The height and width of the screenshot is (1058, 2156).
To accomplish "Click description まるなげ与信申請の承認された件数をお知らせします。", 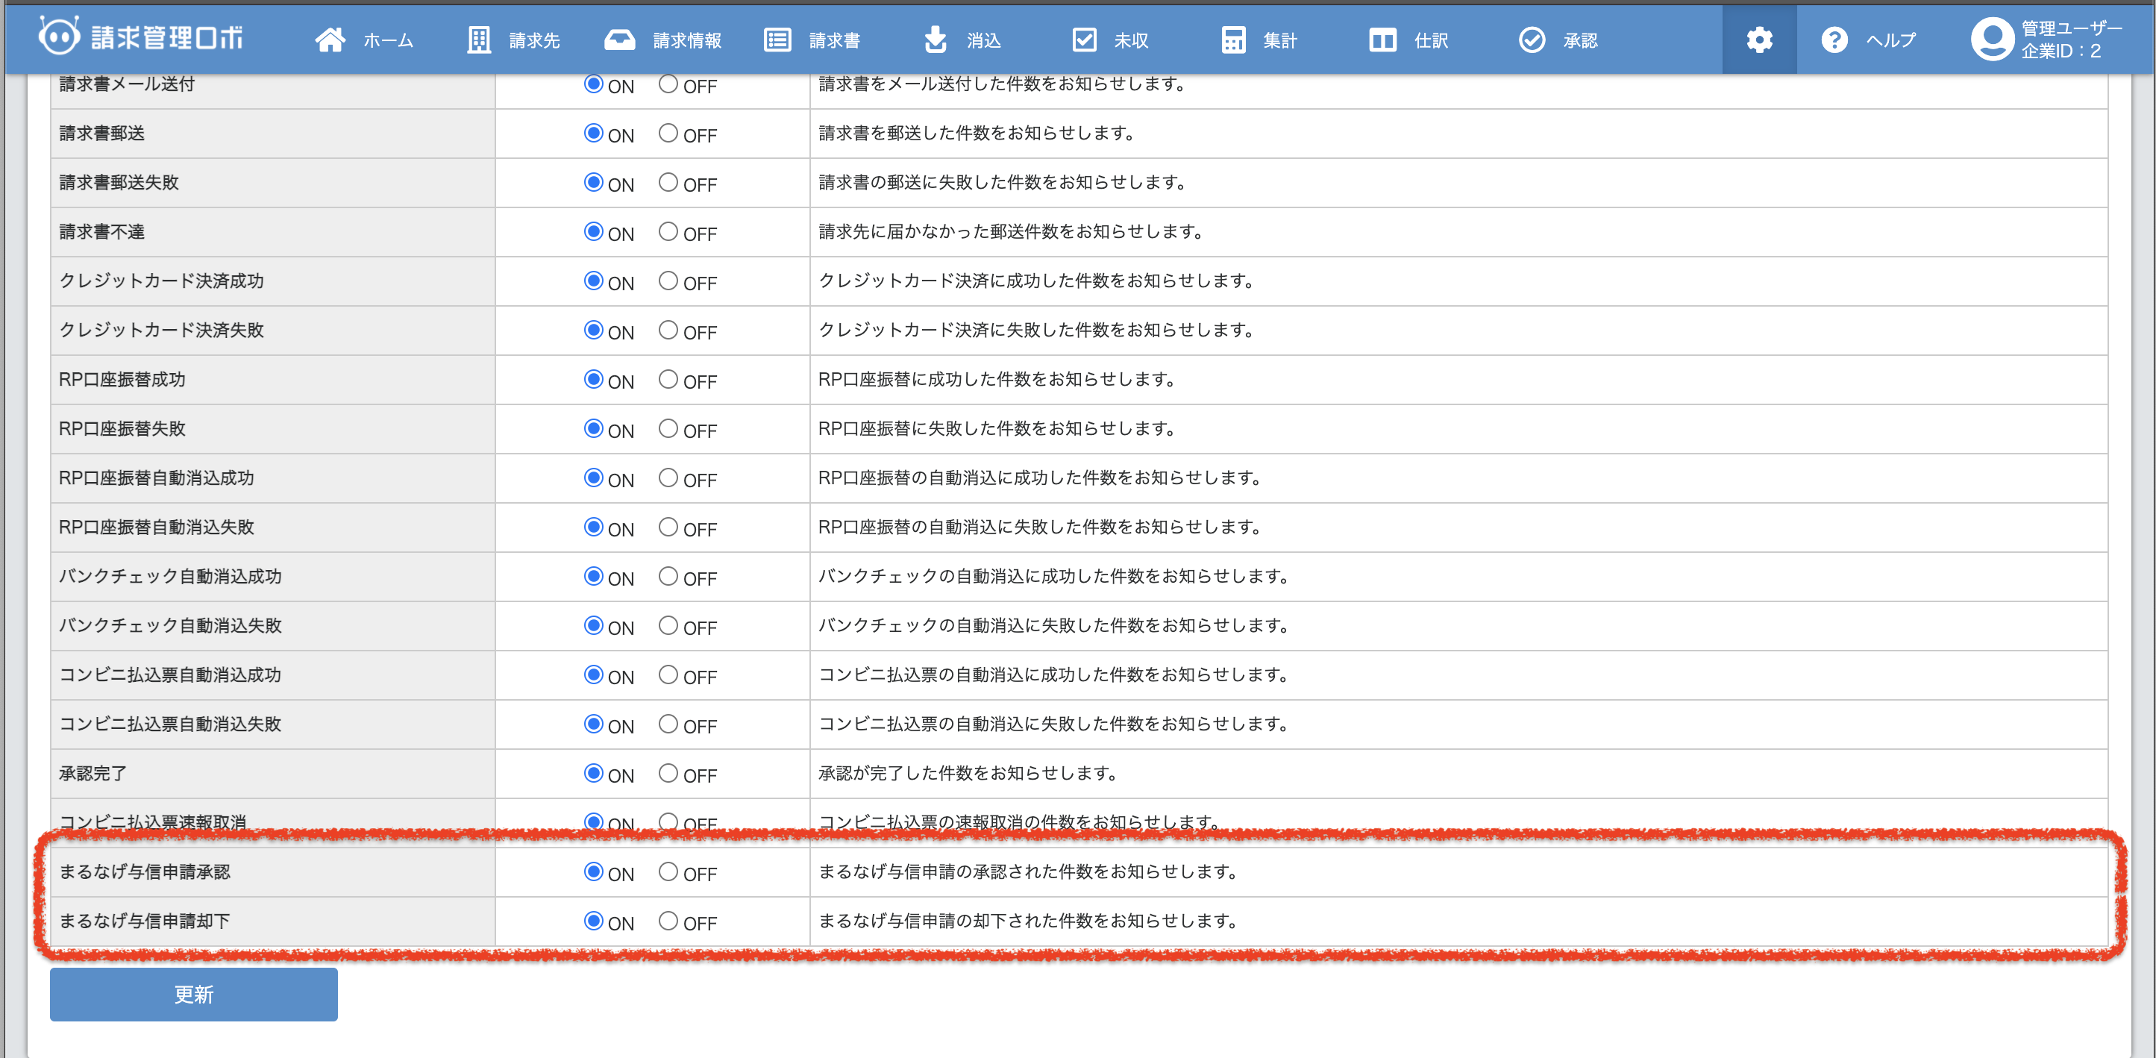I will click(x=1028, y=872).
